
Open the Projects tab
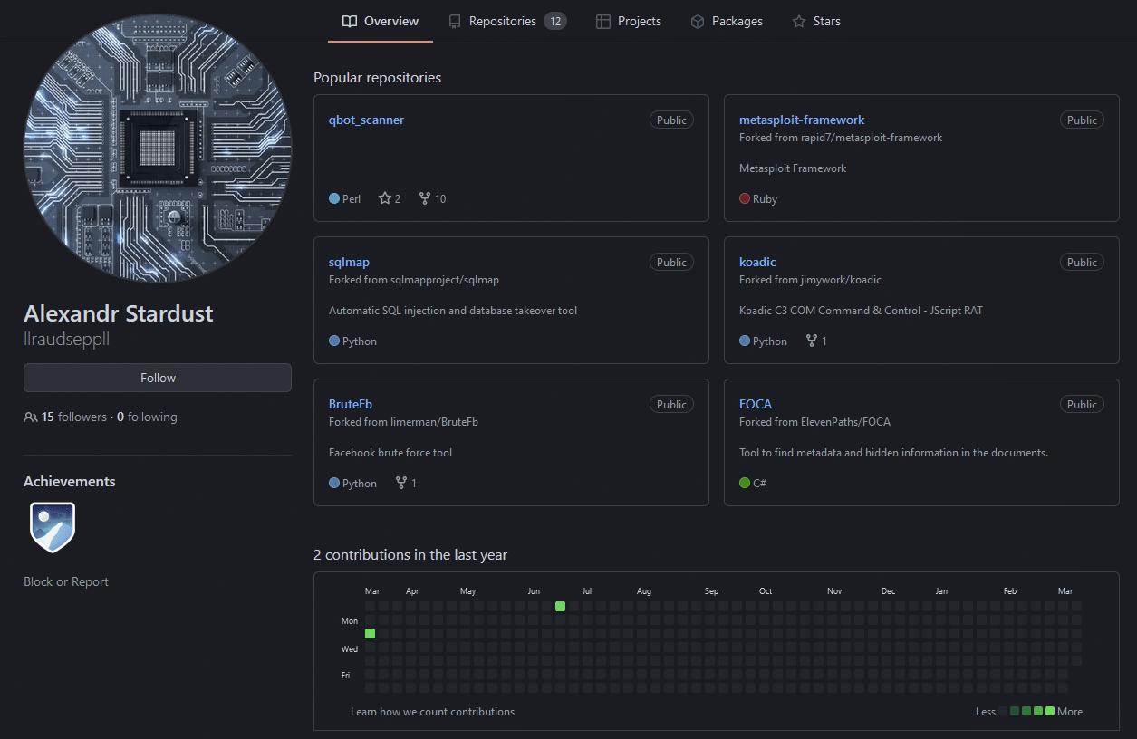(629, 21)
